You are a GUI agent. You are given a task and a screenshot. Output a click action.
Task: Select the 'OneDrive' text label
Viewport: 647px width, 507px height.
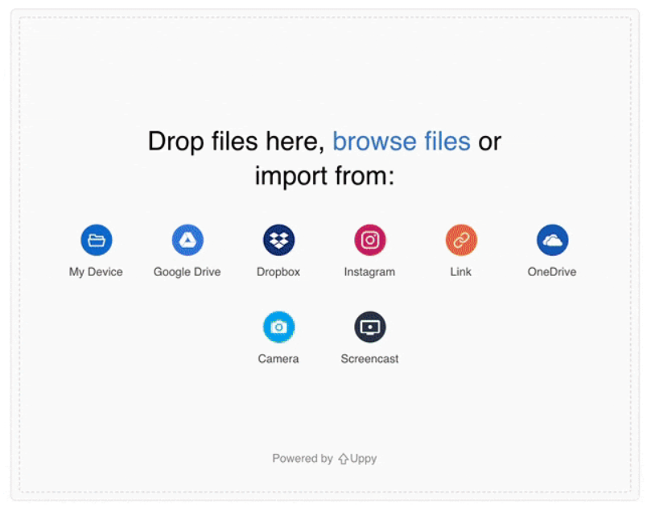coord(552,272)
